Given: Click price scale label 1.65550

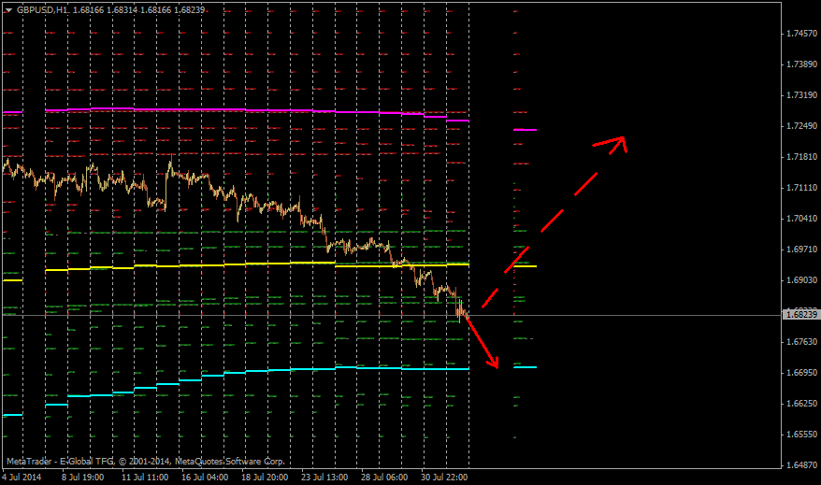Looking at the screenshot, I should (x=801, y=435).
